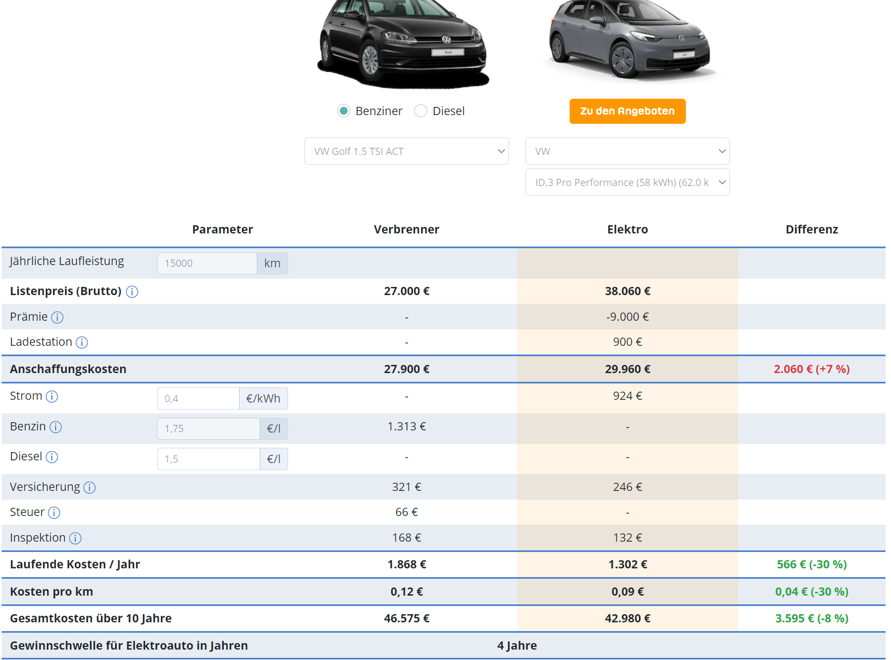This screenshot has width=891, height=660.
Task: Click the 38.060 € Elektro list price
Action: [x=627, y=291]
